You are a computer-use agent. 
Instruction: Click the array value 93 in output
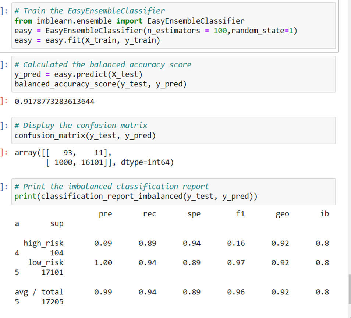click(68, 153)
